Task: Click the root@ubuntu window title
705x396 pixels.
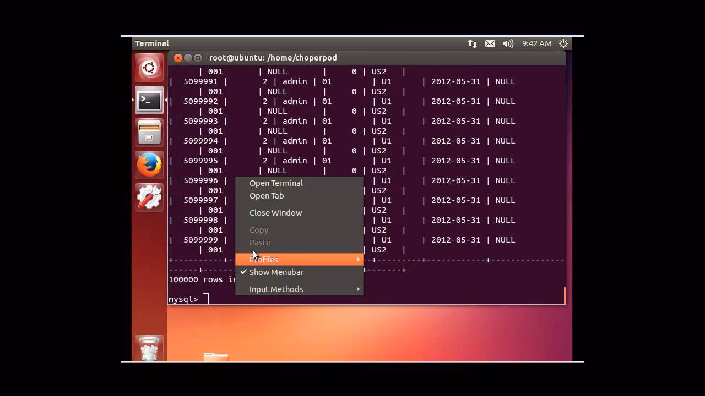Action: click(x=273, y=58)
